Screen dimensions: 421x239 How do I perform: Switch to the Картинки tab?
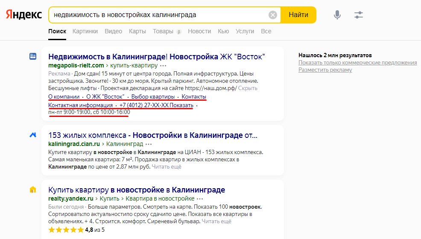tap(85, 32)
